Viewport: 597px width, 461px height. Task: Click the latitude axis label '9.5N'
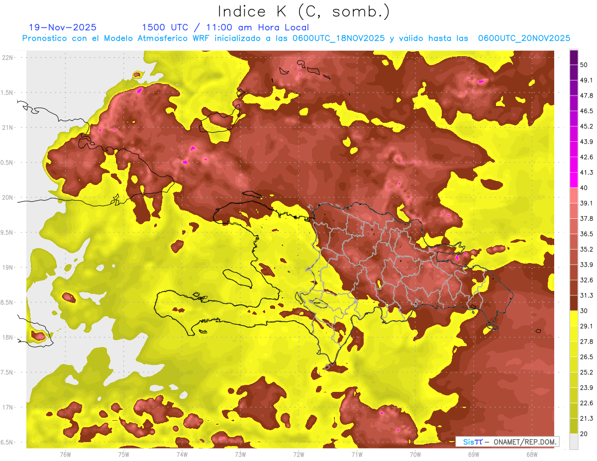pyautogui.click(x=7, y=233)
